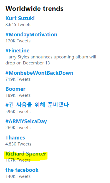Screen dimensions: 110x183
Task: Click the Harry Styles album description text
Action: [x=51, y=60]
